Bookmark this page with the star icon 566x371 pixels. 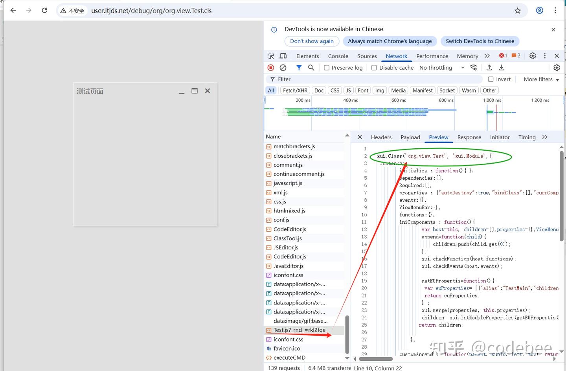[518, 11]
